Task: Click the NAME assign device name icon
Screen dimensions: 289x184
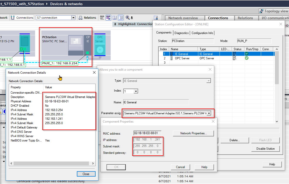Action: click(x=102, y=17)
